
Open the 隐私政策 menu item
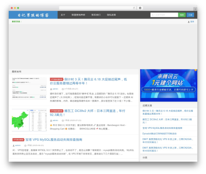(111, 15)
